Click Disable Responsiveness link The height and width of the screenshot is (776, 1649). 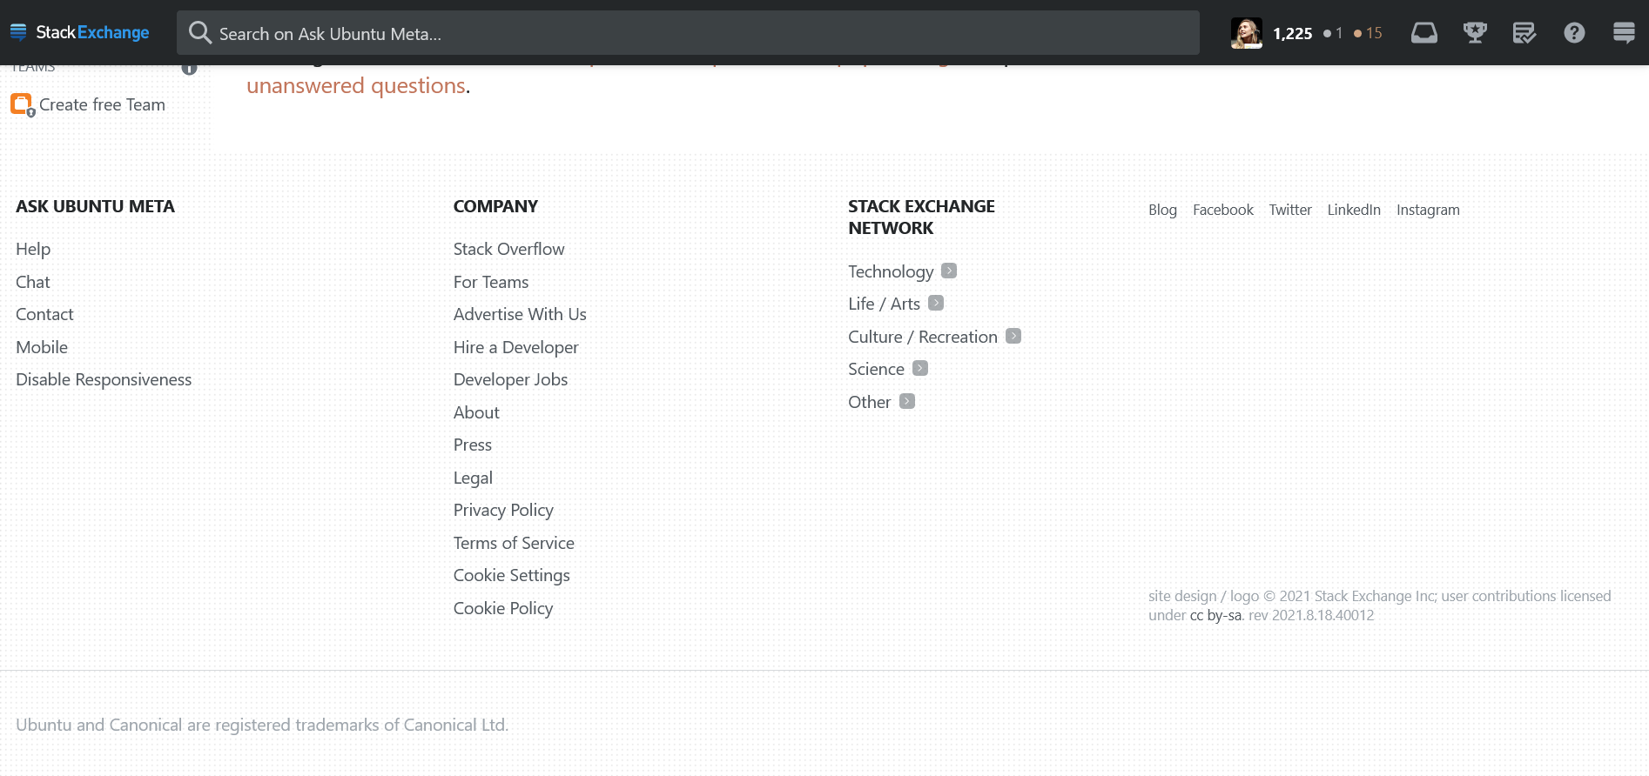click(x=104, y=379)
